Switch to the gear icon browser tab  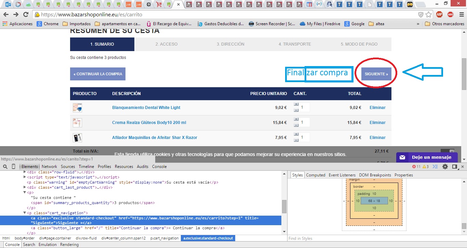pyautogui.click(x=149, y=4)
